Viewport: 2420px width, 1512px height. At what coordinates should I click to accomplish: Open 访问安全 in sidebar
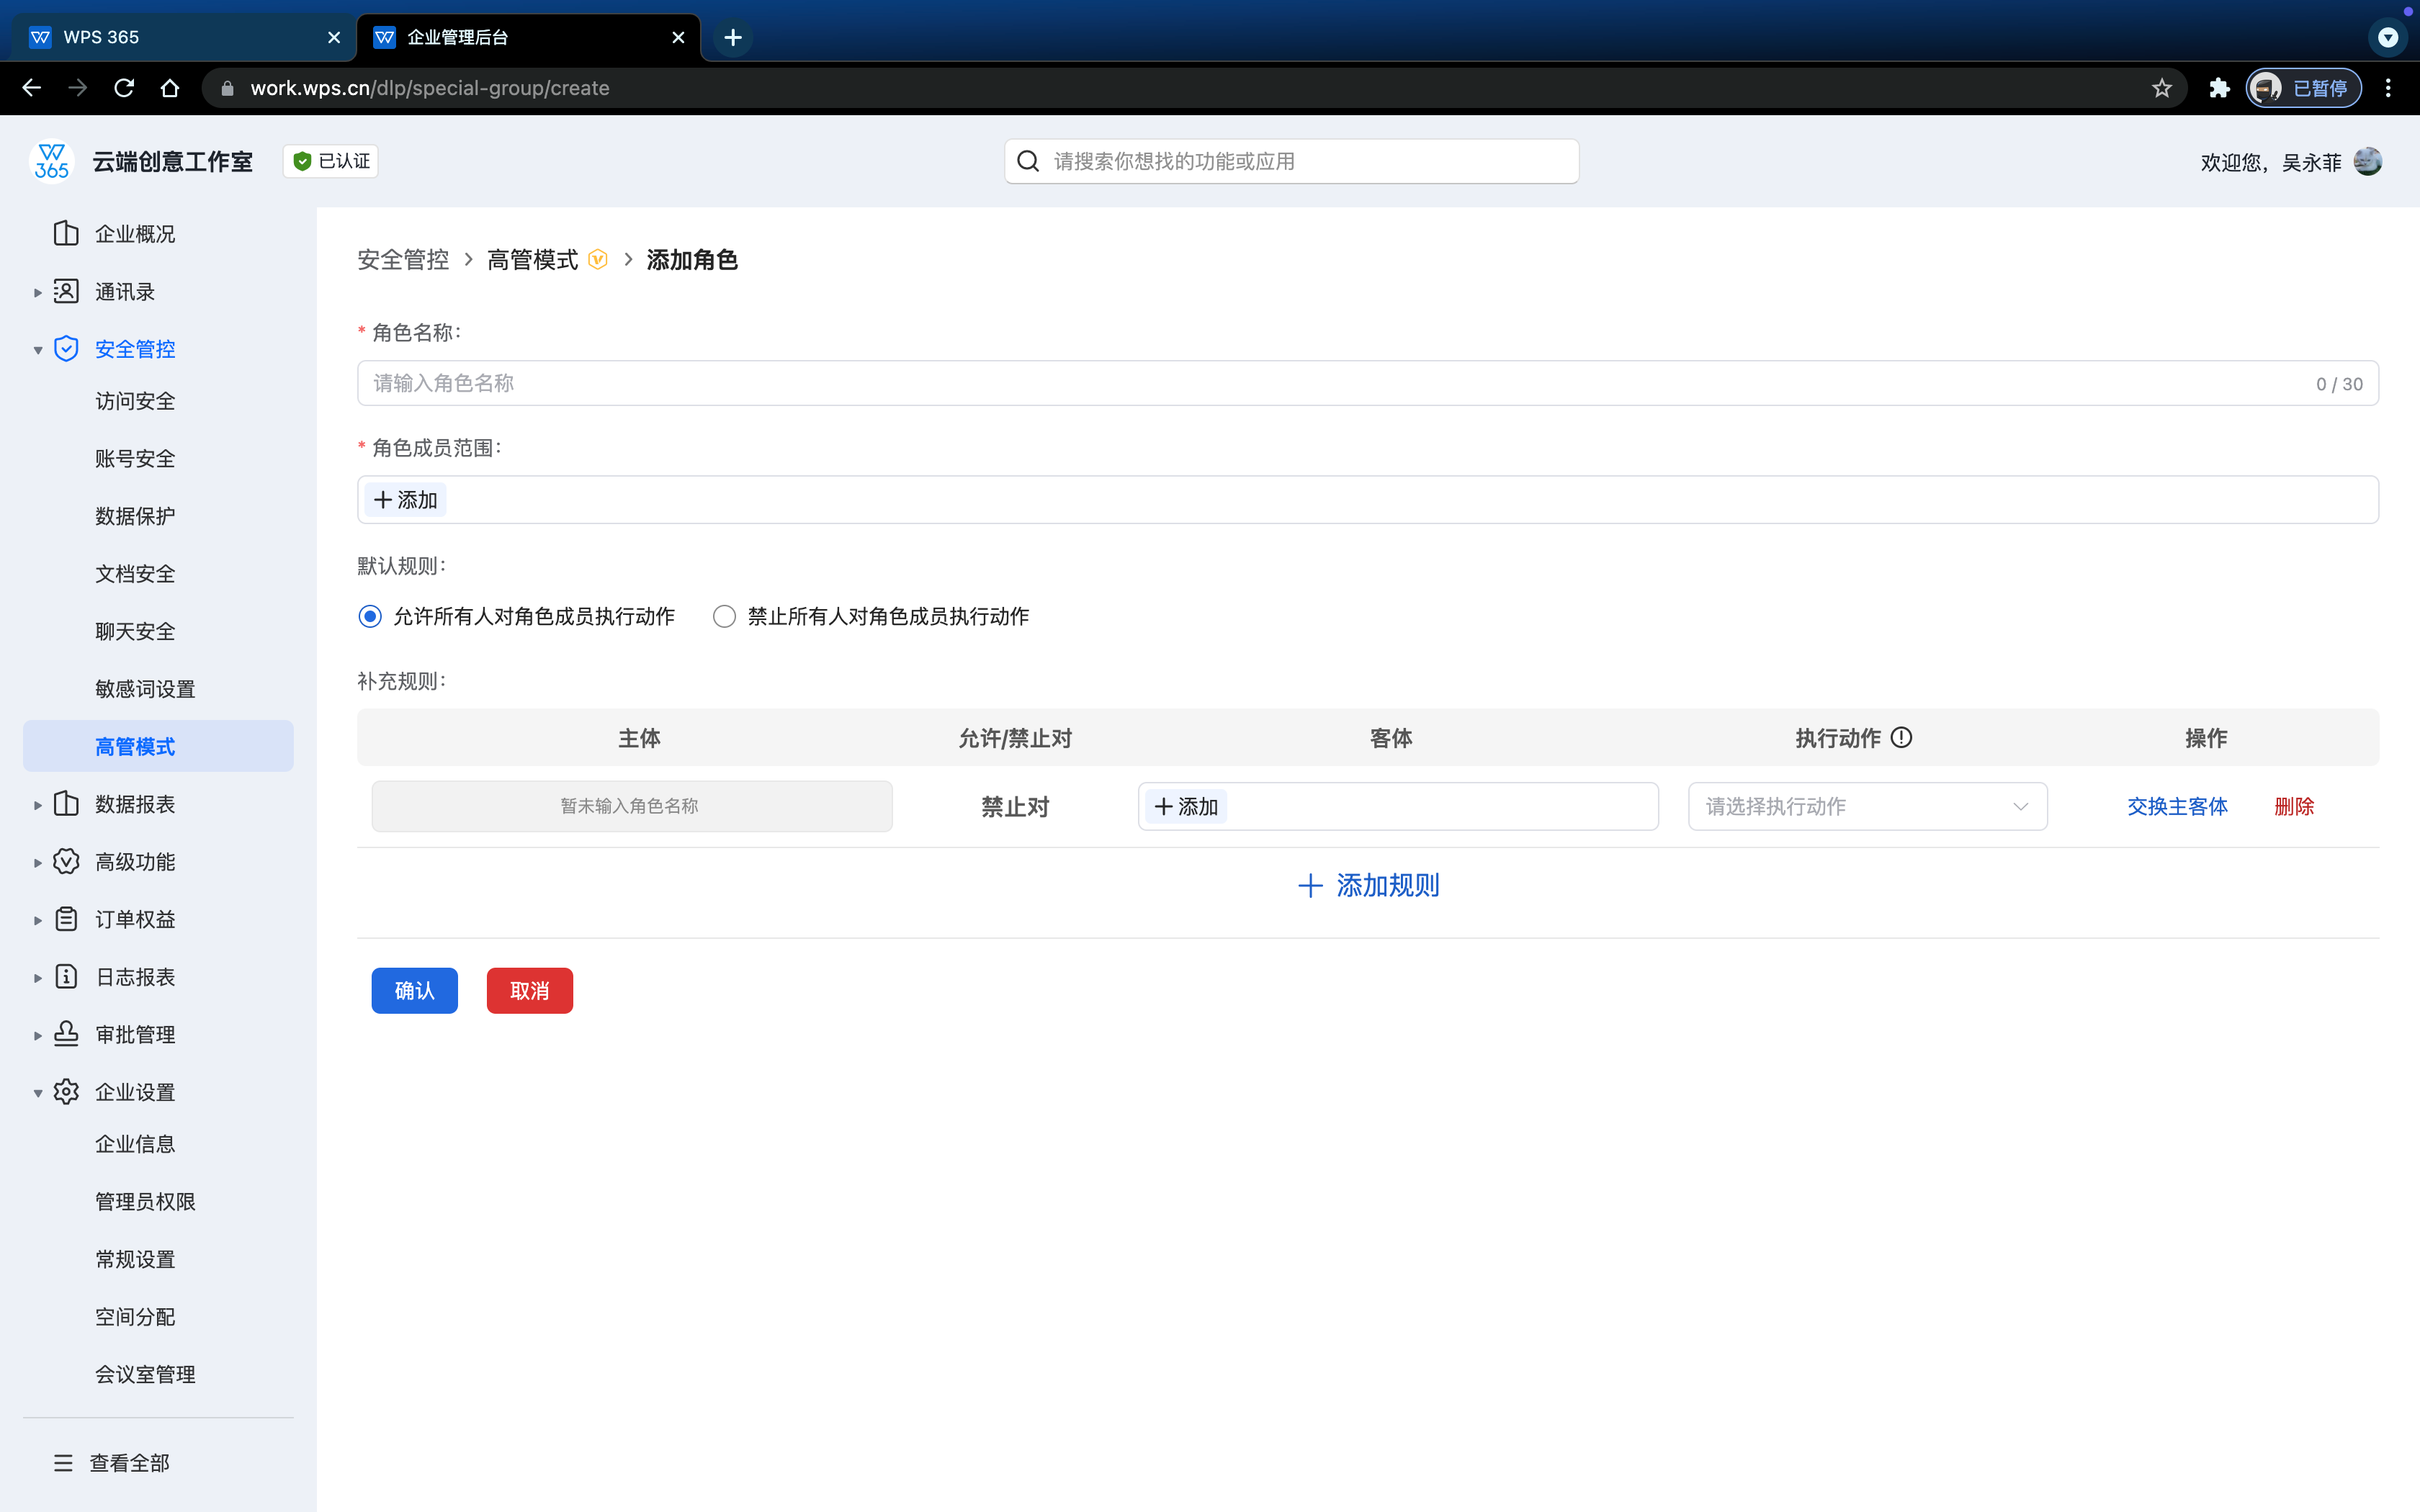[x=135, y=401]
